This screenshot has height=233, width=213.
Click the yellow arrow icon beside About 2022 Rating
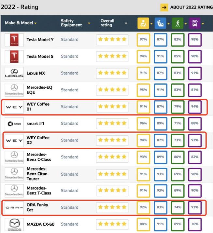pos(164,7)
